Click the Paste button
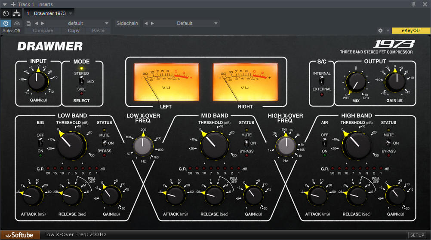Viewport: 431px width, 240px height. (98, 31)
